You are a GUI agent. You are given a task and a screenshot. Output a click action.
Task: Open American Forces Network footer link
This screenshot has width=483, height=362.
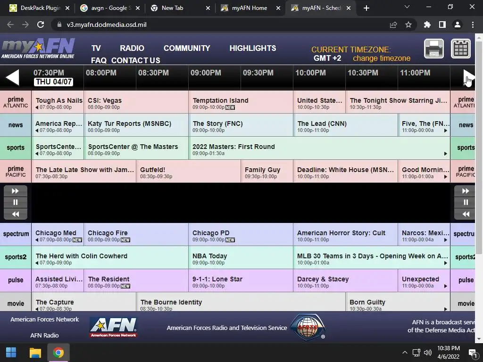pos(45,319)
